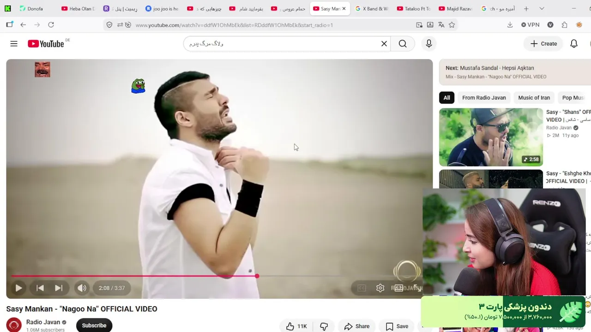
Task: Click the address bar URL
Action: pos(234,25)
